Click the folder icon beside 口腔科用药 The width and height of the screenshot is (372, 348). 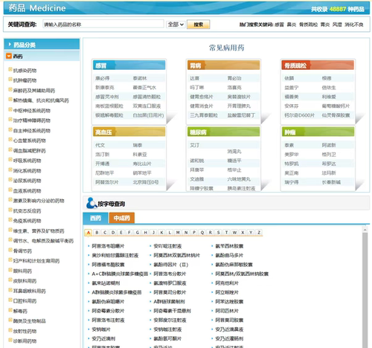(x=10, y=300)
